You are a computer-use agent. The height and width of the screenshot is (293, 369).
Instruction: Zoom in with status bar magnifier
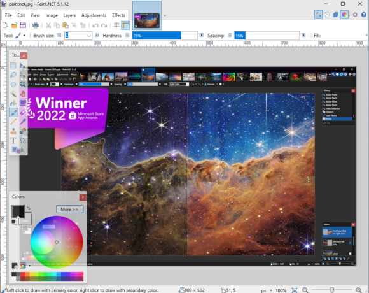click(x=359, y=290)
